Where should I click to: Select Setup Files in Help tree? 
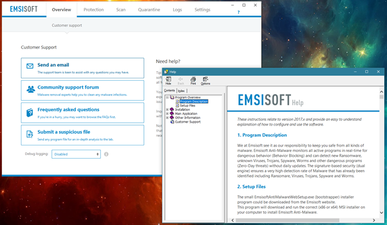point(188,105)
